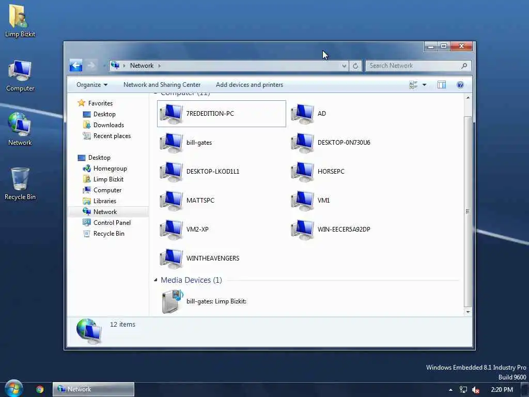Open Network and Sharing Center
529x397 pixels.
click(162, 85)
